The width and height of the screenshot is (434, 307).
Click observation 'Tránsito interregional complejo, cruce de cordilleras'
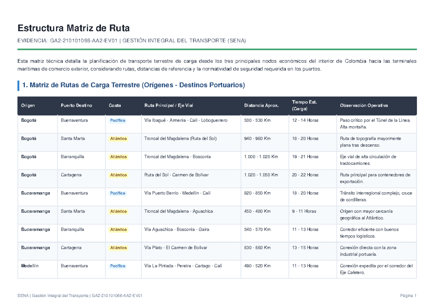pyautogui.click(x=376, y=196)
